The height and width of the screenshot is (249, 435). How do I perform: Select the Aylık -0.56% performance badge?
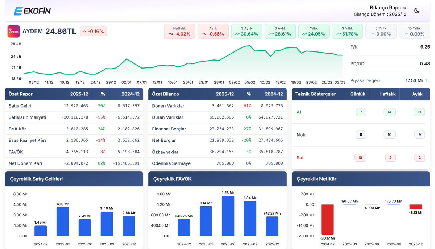coord(213,31)
